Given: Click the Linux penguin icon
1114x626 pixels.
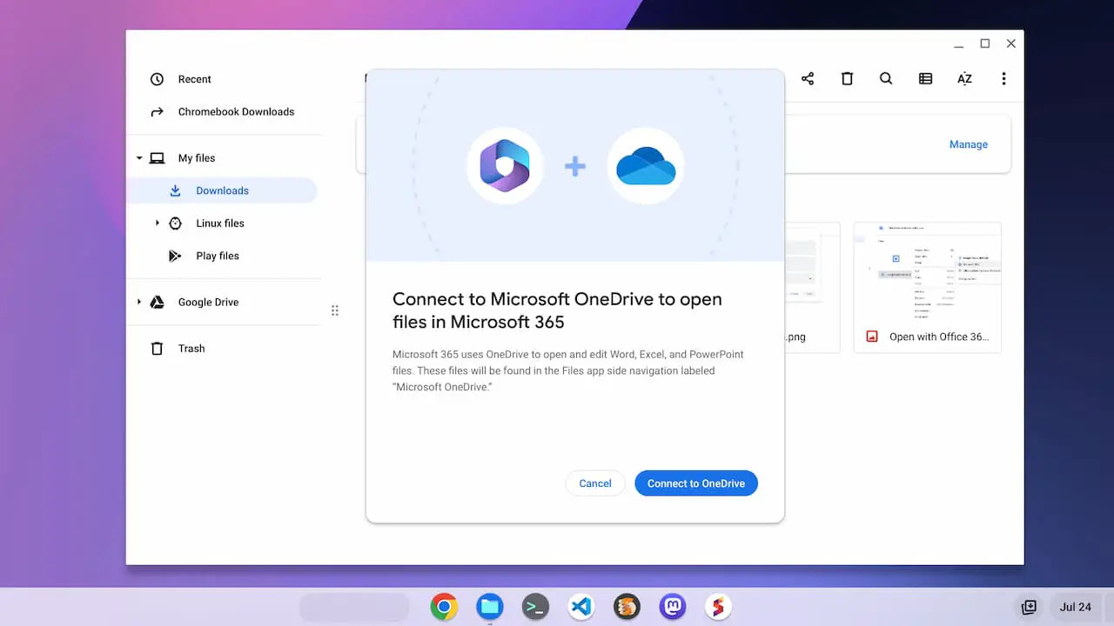Looking at the screenshot, I should click(175, 223).
